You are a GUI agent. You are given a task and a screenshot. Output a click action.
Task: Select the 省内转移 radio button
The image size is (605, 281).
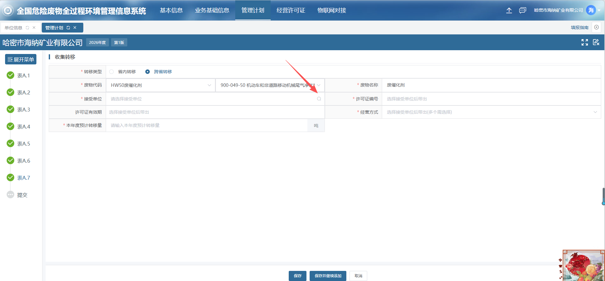[x=111, y=72]
